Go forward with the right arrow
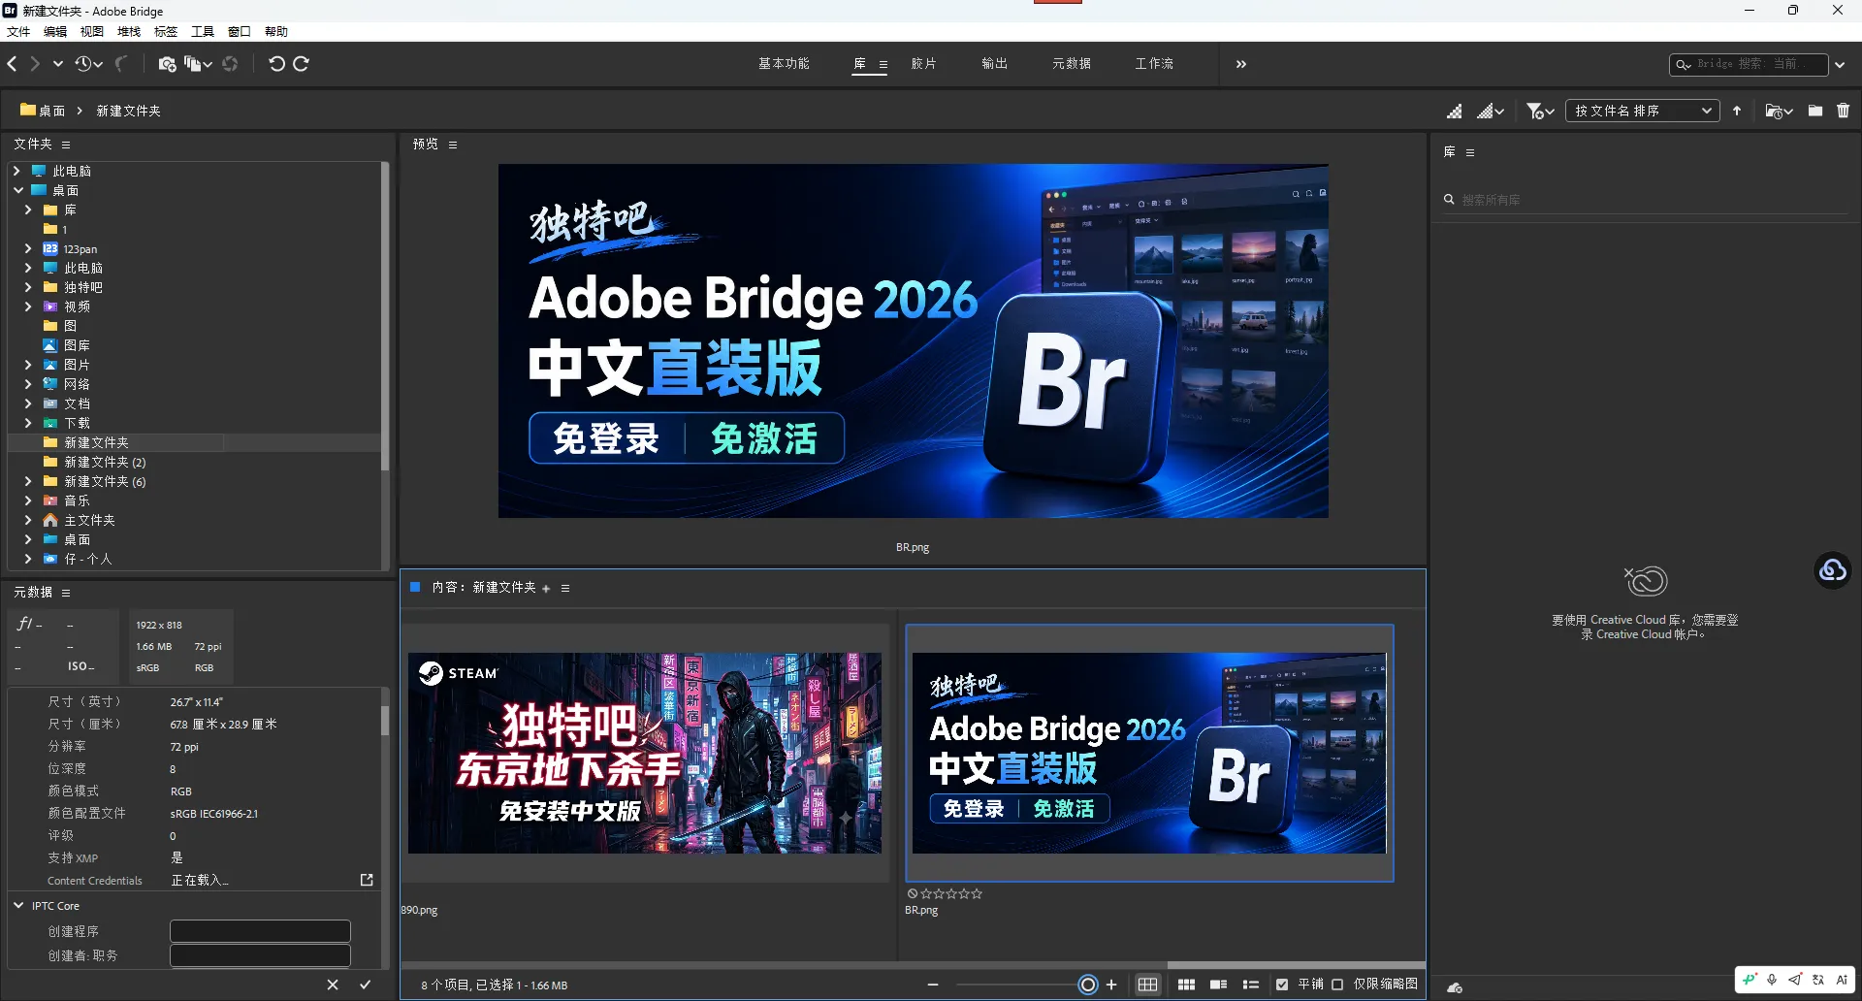 click(x=35, y=64)
